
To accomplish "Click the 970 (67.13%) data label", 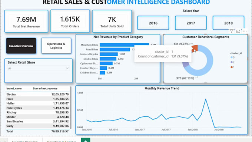I will pos(185,78).
